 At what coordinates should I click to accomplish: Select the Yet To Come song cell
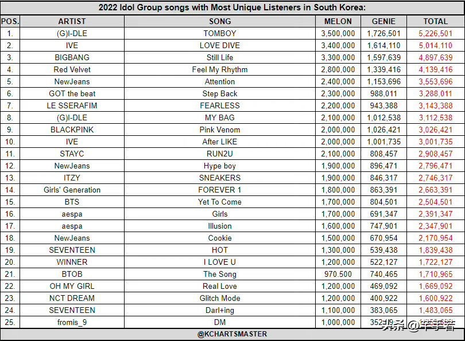(220, 202)
